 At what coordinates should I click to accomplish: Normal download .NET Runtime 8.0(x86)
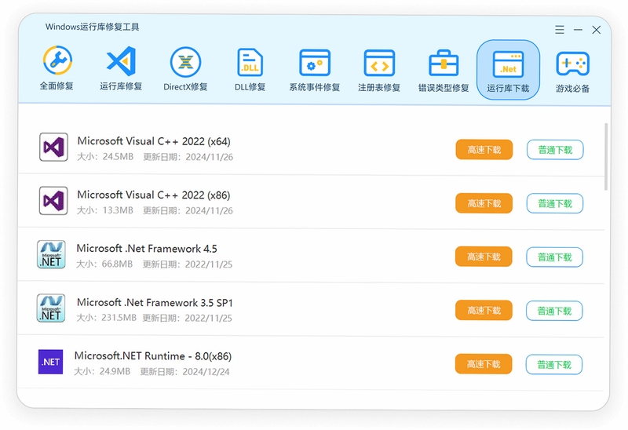click(x=554, y=364)
